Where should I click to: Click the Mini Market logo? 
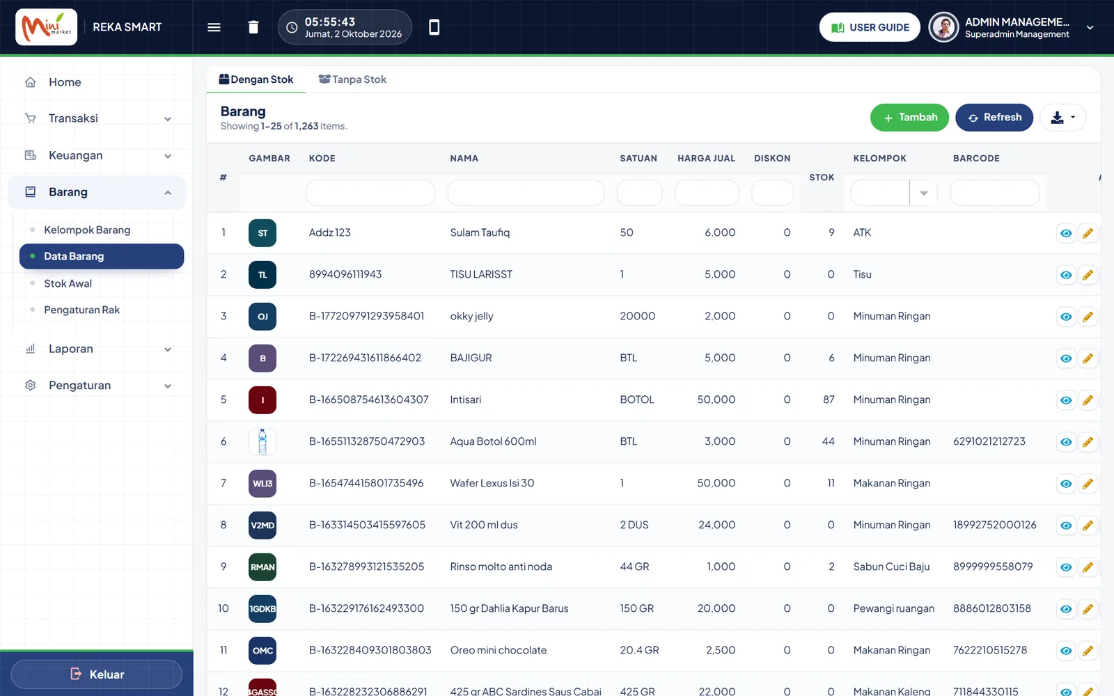pos(47,27)
